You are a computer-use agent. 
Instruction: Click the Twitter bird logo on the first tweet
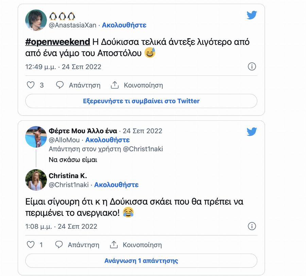point(251,15)
